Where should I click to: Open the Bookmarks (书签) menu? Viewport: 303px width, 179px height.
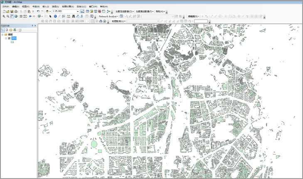point(36,6)
